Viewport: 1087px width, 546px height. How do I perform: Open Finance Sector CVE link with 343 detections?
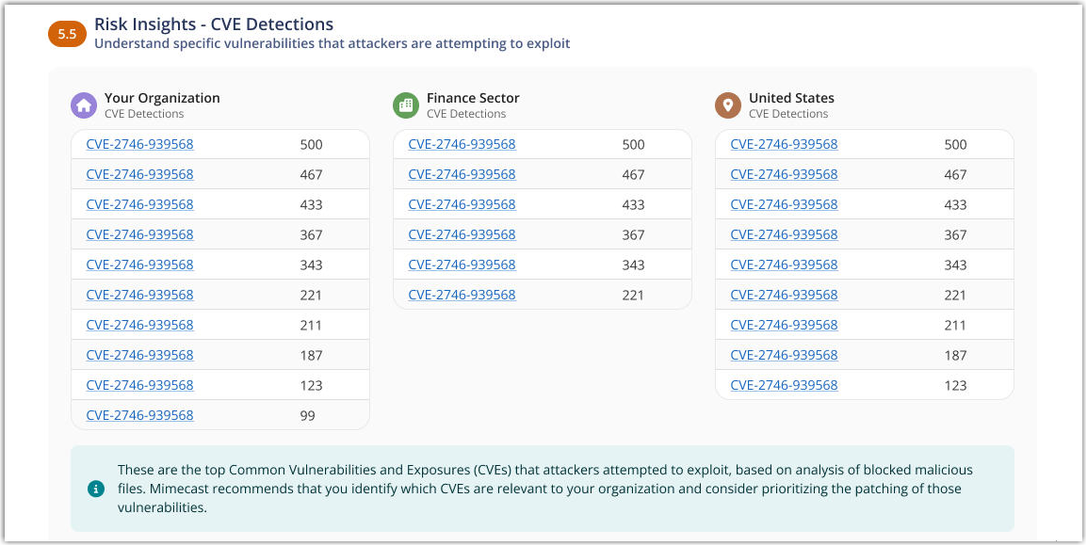462,265
